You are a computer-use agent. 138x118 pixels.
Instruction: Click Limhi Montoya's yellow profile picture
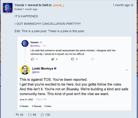[25, 70]
